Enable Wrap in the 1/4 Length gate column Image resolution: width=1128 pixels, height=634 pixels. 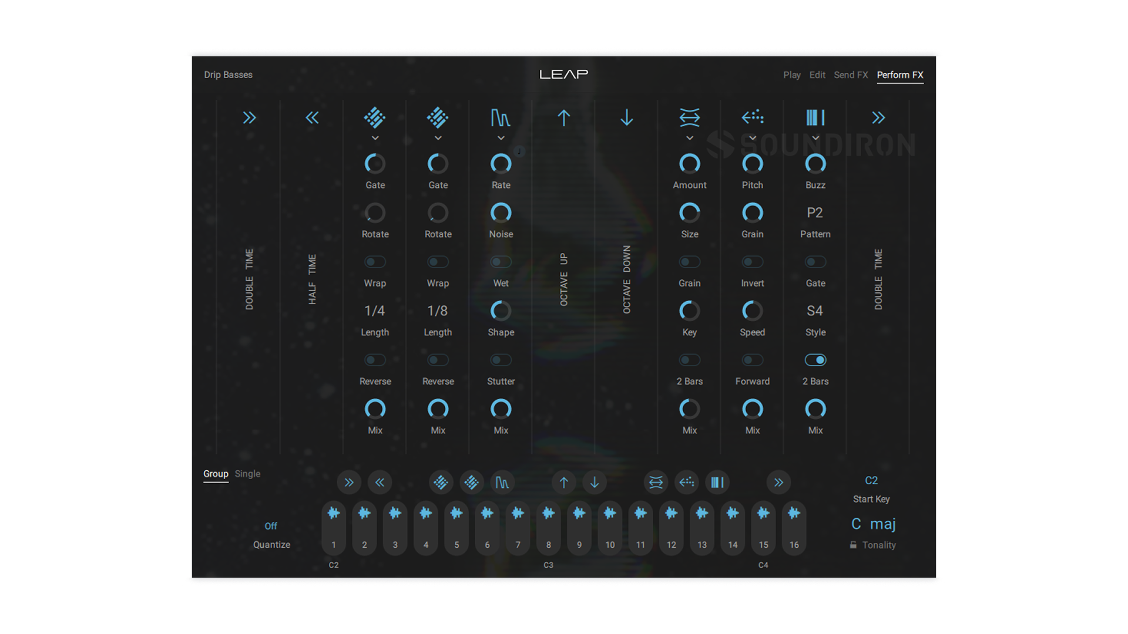(x=375, y=262)
